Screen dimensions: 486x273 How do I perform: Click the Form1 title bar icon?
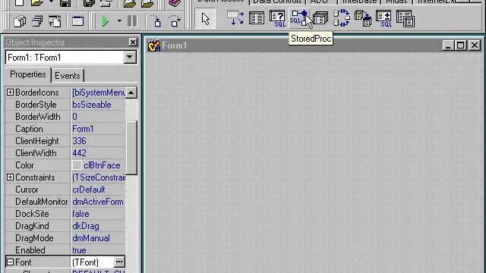pos(153,45)
